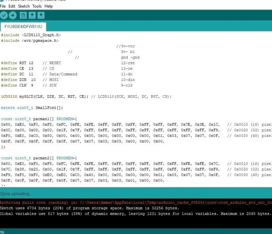Click the '//3v-vcc' comment
The width and height of the screenshot is (272, 234).
point(126,46)
